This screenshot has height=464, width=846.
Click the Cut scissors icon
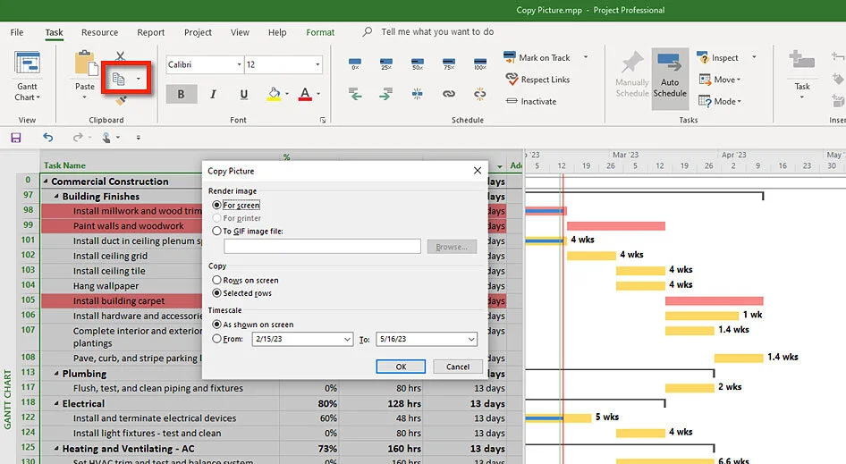pos(121,56)
